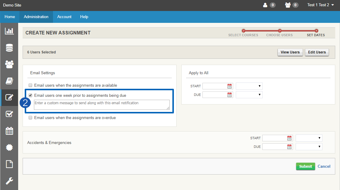Open the bar chart reports sidebar icon
The image size is (340, 190).
tap(9, 31)
